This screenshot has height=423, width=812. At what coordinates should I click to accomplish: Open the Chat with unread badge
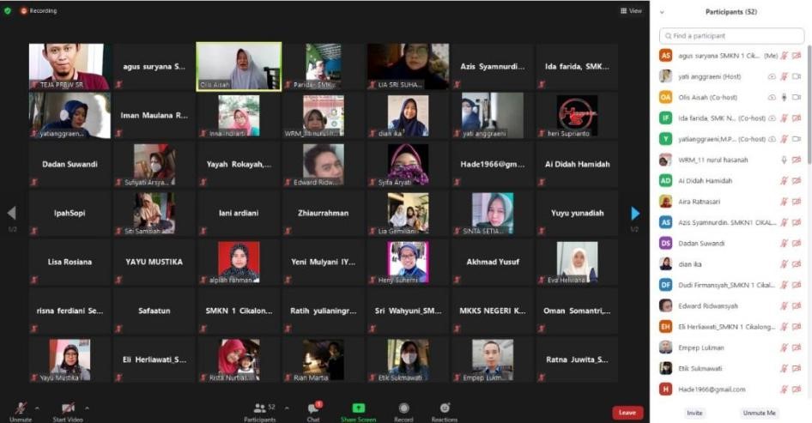click(x=313, y=408)
